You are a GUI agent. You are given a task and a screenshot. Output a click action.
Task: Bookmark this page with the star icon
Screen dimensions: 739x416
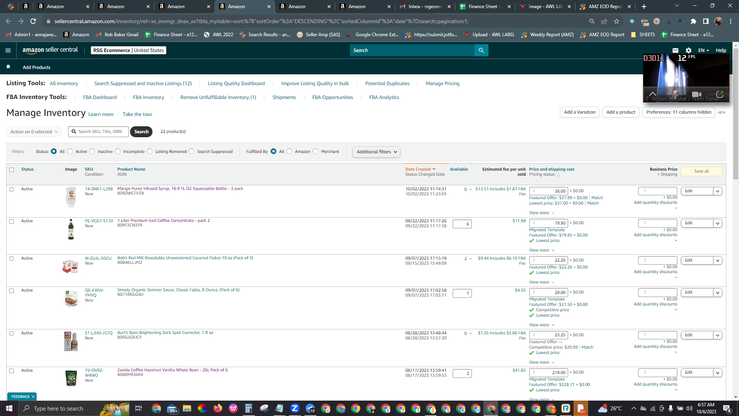pyautogui.click(x=617, y=21)
